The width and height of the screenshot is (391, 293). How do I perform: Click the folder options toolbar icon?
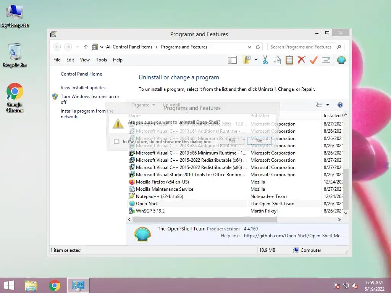point(247,60)
